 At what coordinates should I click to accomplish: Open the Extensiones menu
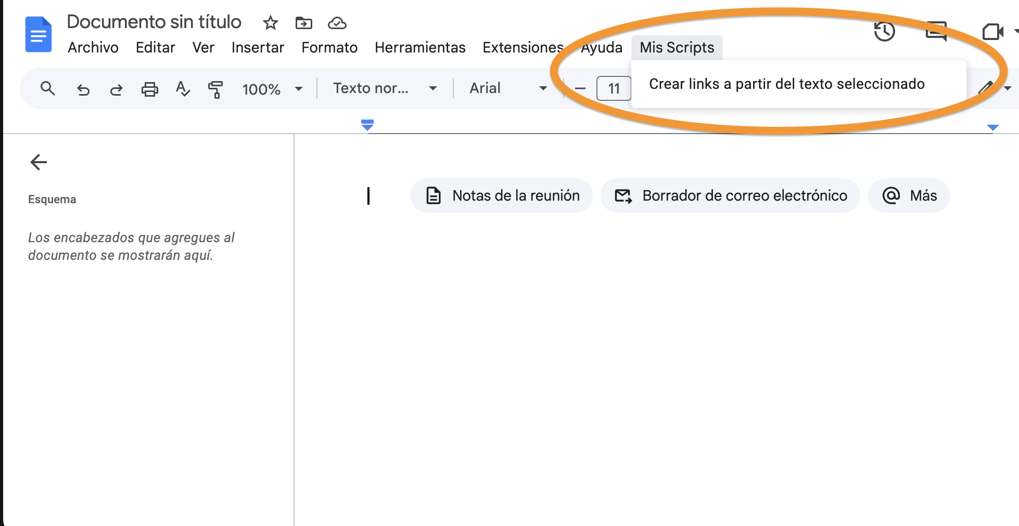(523, 47)
